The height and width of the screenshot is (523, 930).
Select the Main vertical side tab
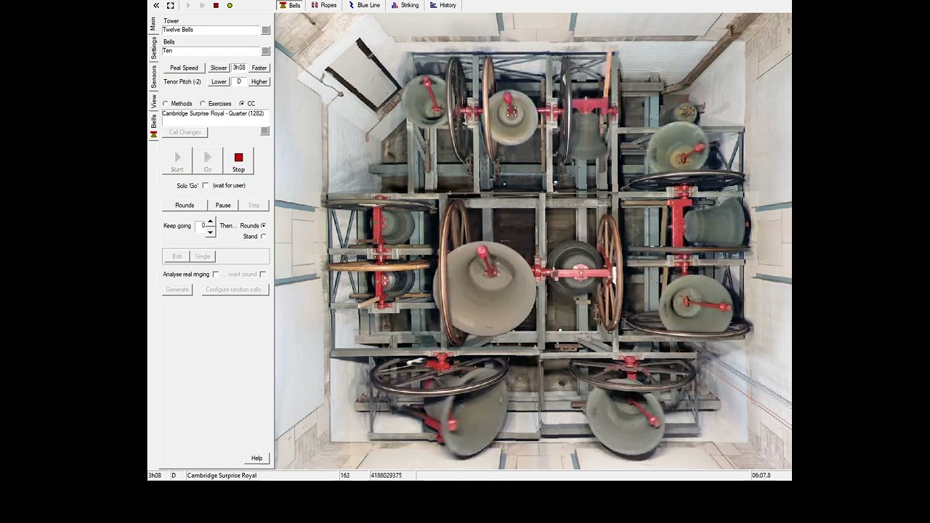pyautogui.click(x=153, y=23)
